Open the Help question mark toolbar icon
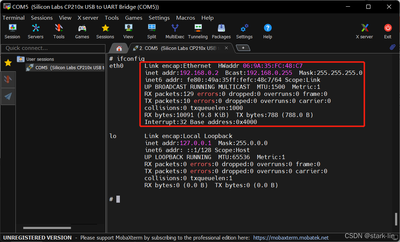Screen dimensions: 400x242 point(267,31)
